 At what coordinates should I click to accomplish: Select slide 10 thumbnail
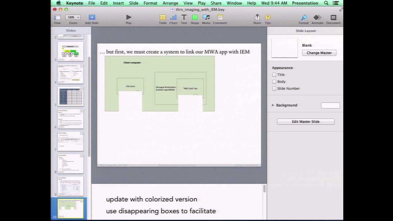point(70,208)
